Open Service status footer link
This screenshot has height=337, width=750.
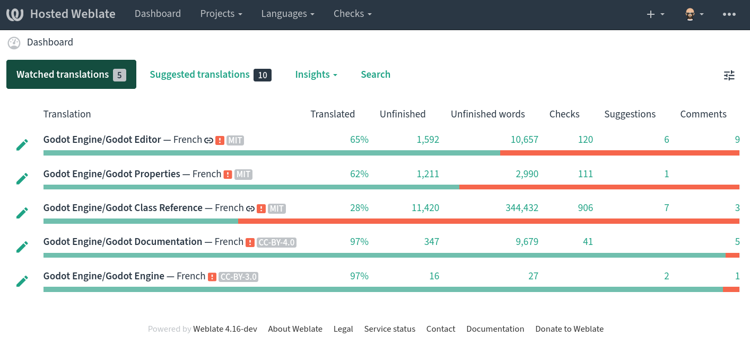click(390, 329)
